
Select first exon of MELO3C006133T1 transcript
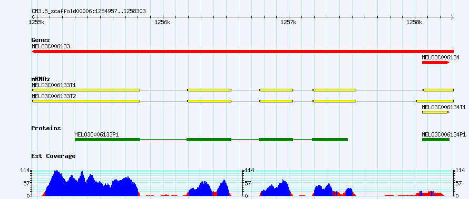[x=86, y=90]
